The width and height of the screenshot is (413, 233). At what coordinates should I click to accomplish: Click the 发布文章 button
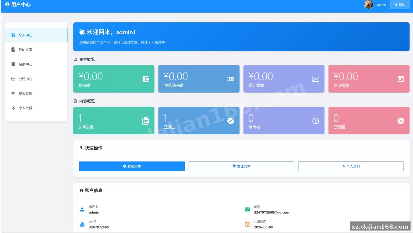pos(132,166)
